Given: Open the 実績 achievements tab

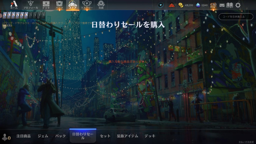Looking at the screenshot, I should point(101,5).
